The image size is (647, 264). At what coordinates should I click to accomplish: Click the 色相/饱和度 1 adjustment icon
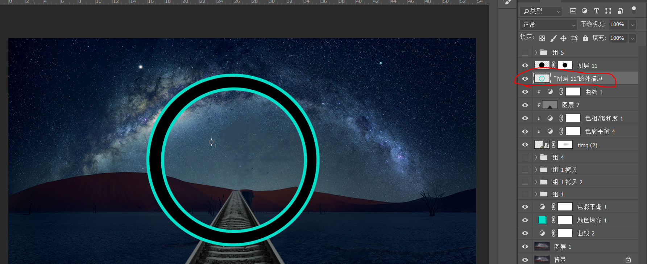tap(550, 118)
